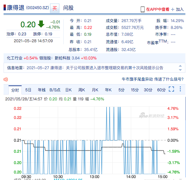The height and width of the screenshot is (180, 186).
Task: Click the 流通值 6.49亿 value
Action: 127,42
